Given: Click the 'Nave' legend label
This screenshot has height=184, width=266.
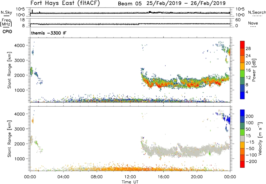Looking at the screenshot, I should coord(253,23).
